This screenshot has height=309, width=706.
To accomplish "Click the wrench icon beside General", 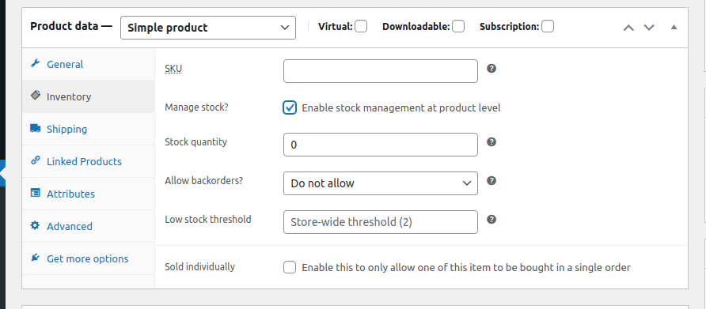I will [35, 63].
